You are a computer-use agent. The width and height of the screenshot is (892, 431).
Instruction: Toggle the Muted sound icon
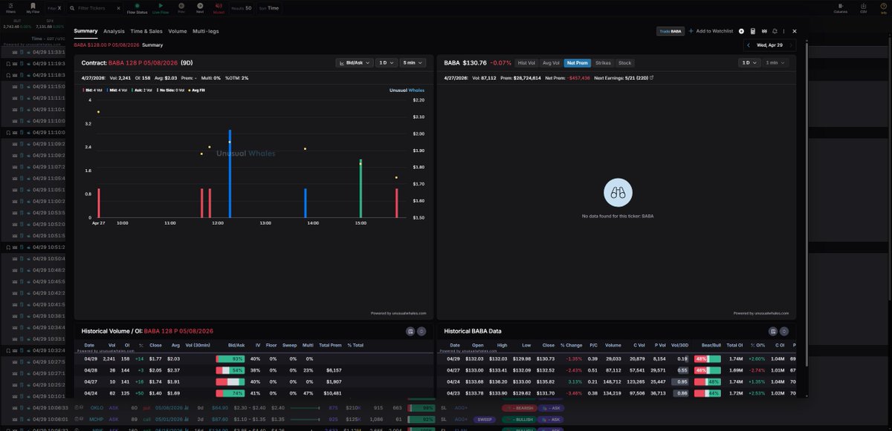tap(219, 7)
